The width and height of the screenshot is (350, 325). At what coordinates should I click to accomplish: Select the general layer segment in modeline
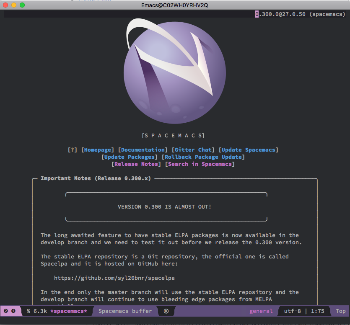tap(261, 311)
